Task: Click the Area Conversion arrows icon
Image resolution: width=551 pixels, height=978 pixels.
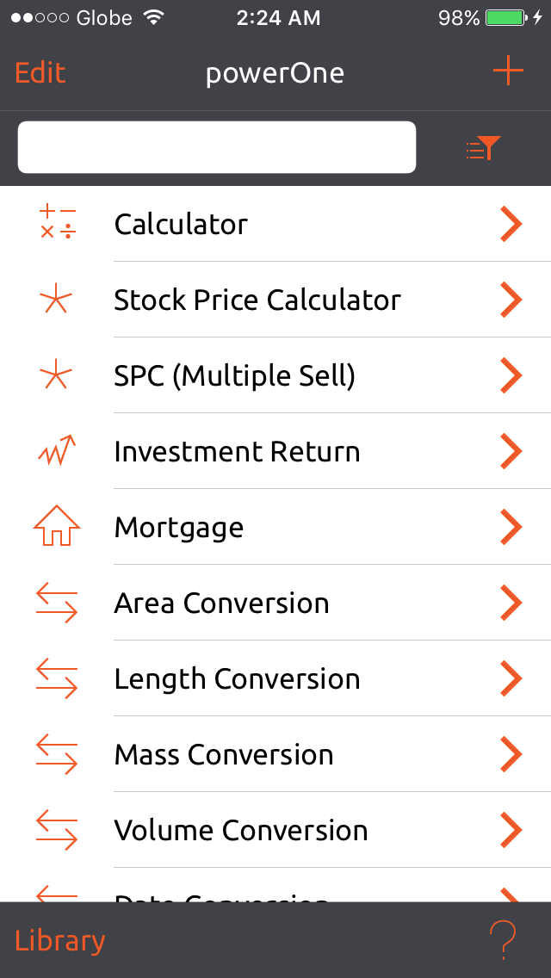Action: (55, 603)
